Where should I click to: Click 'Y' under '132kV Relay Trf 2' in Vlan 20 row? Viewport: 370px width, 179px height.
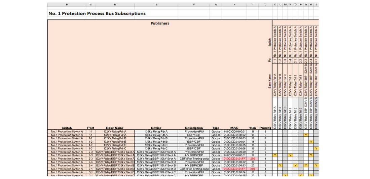tap(295, 165)
